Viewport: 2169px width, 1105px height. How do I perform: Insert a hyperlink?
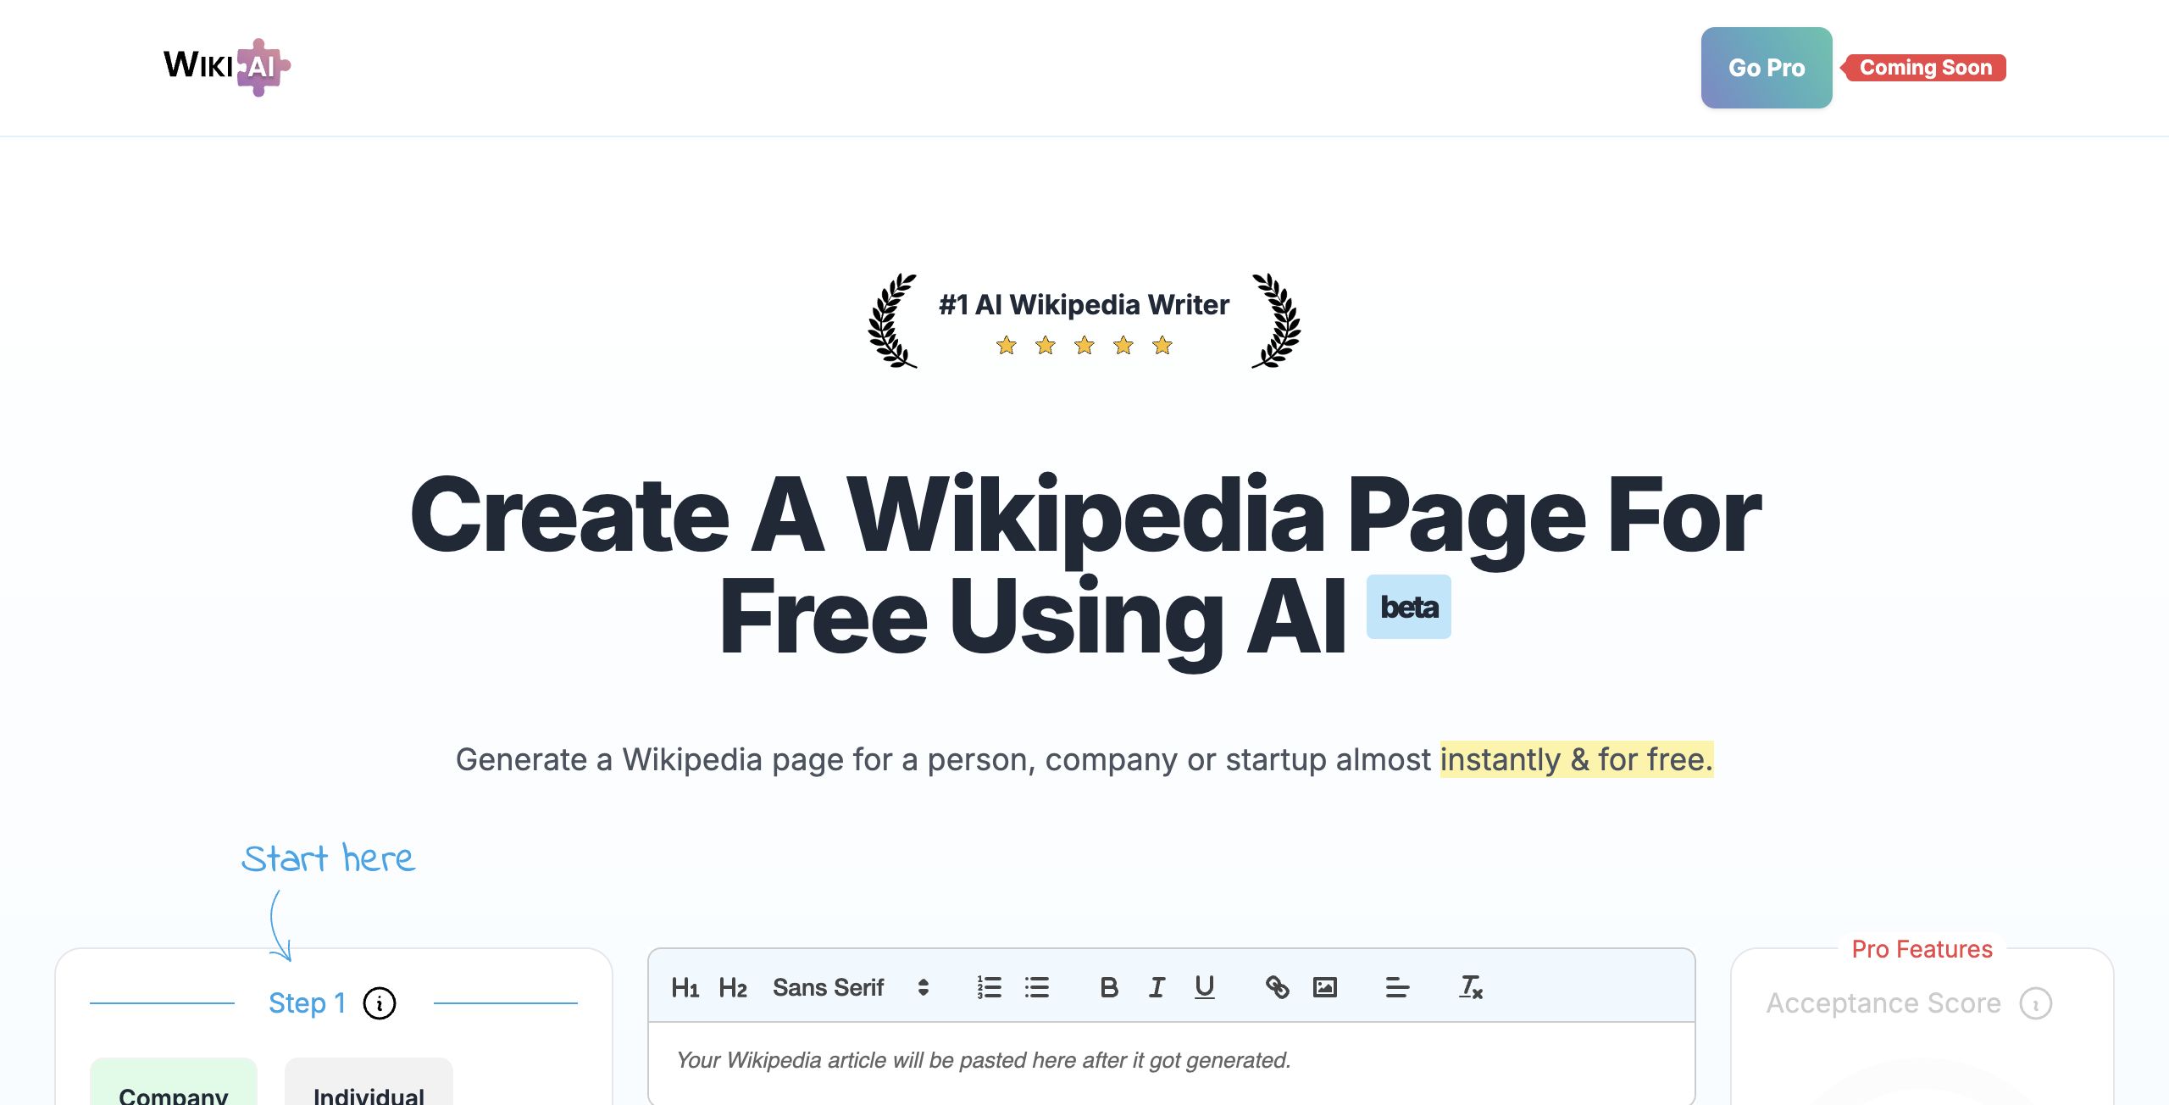point(1277,987)
